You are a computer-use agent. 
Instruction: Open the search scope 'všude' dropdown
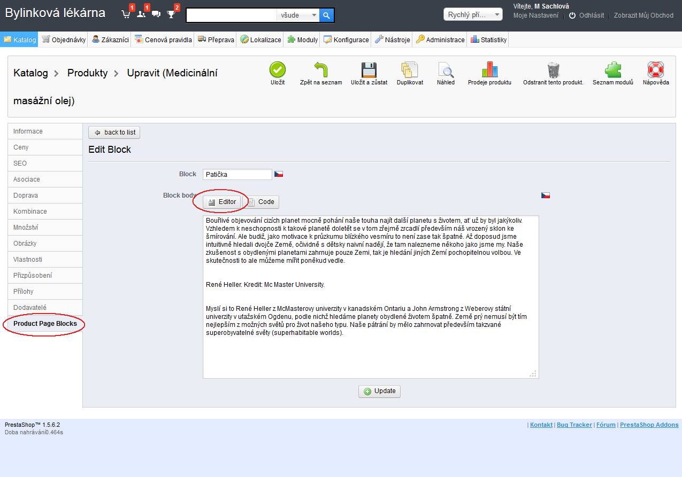click(x=298, y=15)
